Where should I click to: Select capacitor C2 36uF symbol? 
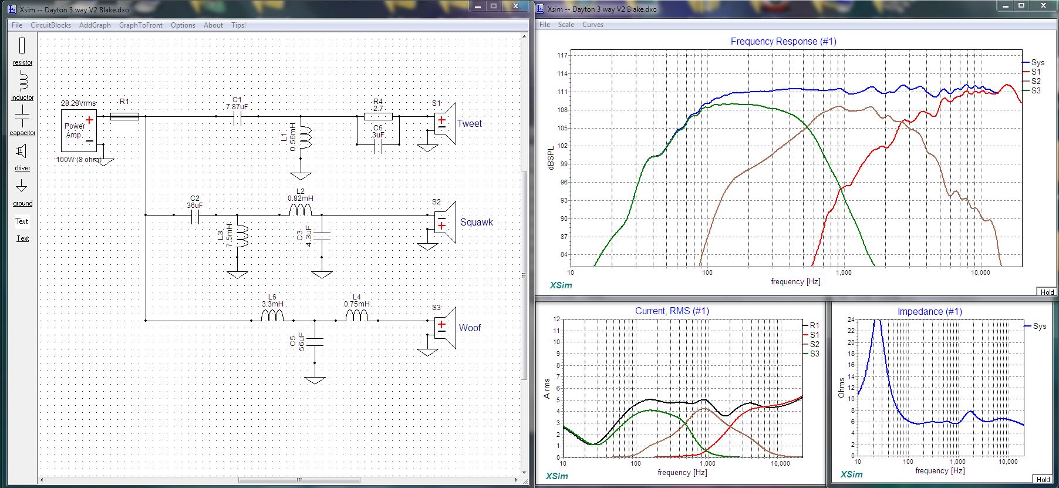(x=195, y=216)
